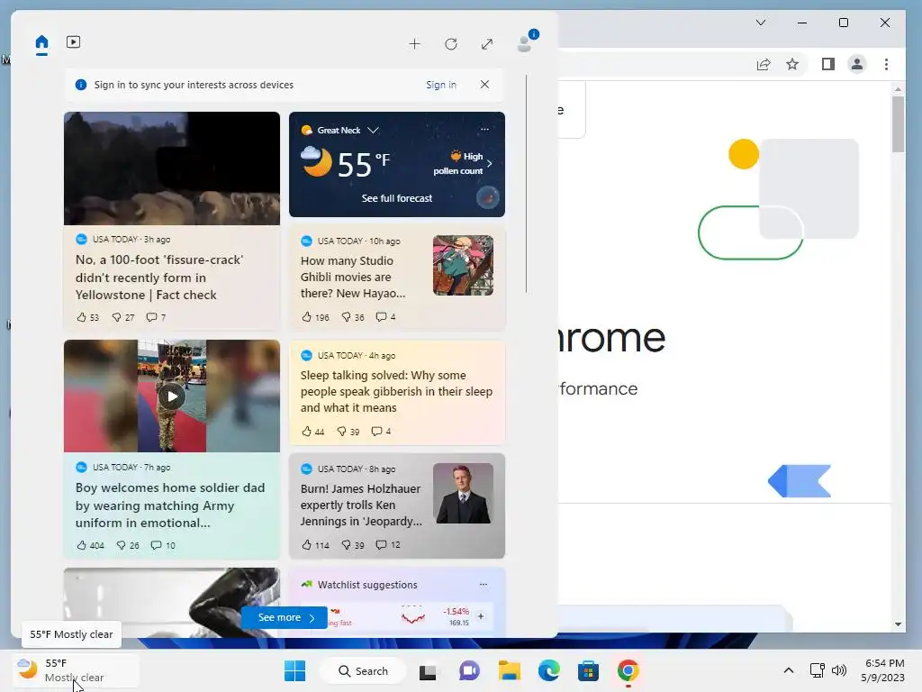Screen dimensions: 922x692
Task: Open comments on Holzhauer article
Action: click(388, 545)
